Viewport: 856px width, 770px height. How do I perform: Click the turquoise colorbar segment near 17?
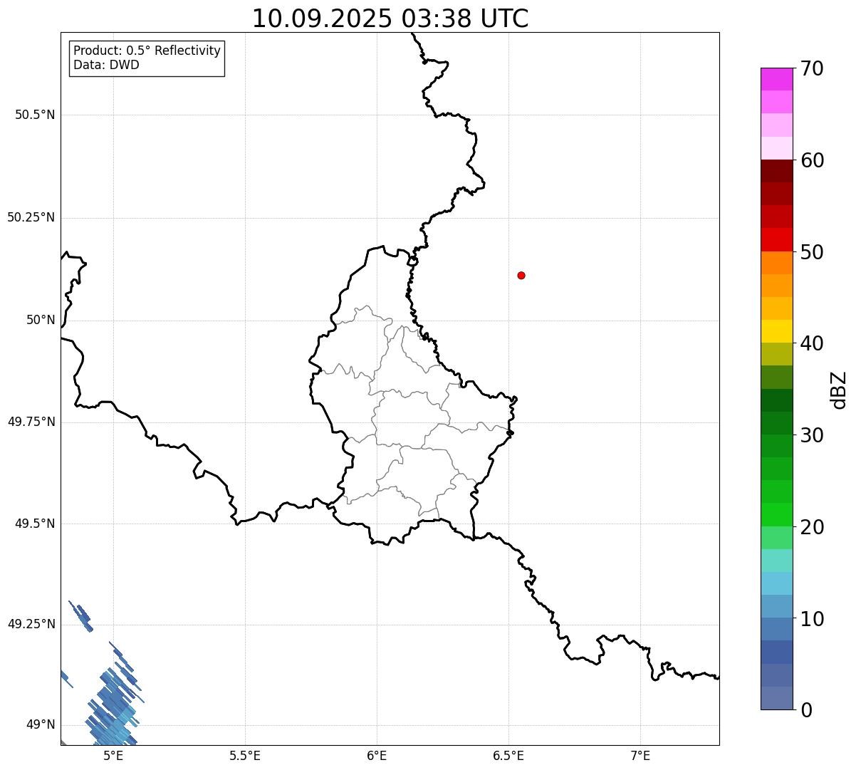[x=776, y=561]
